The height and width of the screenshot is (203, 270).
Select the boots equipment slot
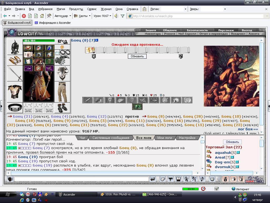(62, 108)
